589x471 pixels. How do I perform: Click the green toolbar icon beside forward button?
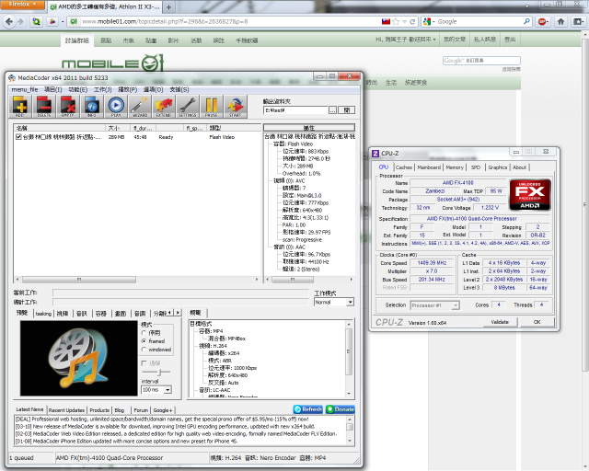36,21
